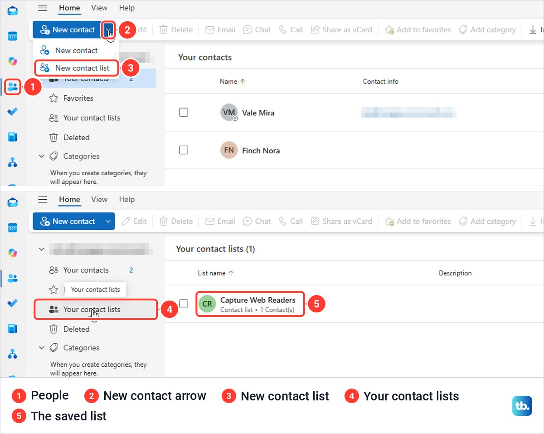Click Email in the lower screenshot's toolbar
The width and height of the screenshot is (544, 434).
pos(220,221)
